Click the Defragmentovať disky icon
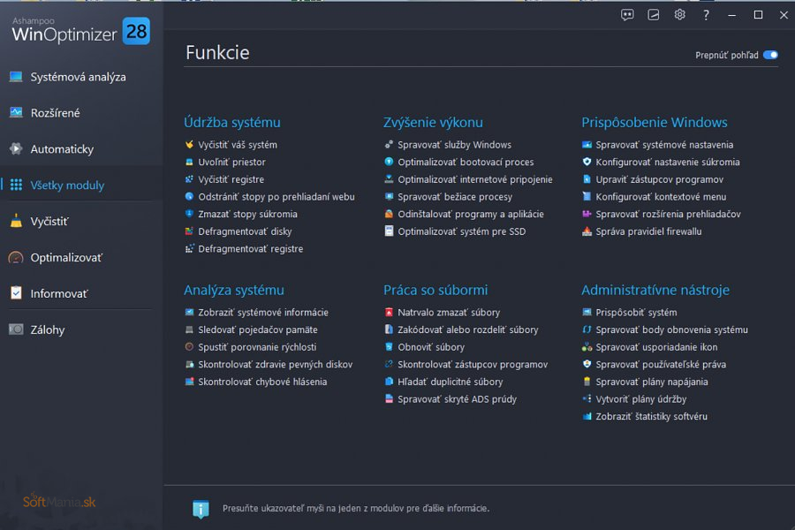Image resolution: width=795 pixels, height=530 pixels. click(189, 231)
